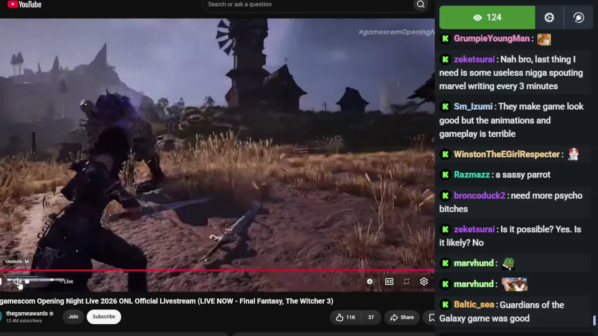This screenshot has width=598, height=336.
Task: Open Baltic_sea's chat username
Action: pos(474,305)
